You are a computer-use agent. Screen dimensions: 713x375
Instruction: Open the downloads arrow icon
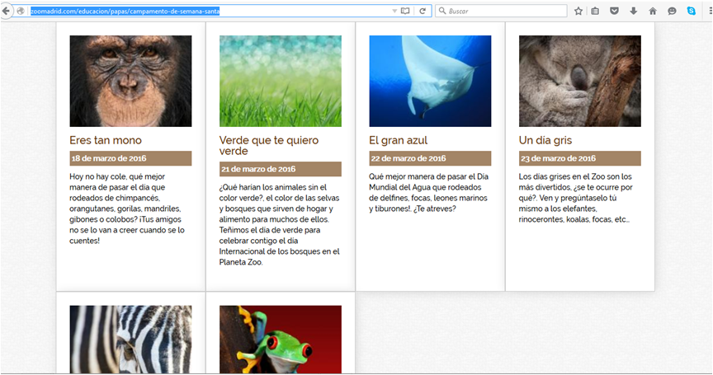[634, 11]
